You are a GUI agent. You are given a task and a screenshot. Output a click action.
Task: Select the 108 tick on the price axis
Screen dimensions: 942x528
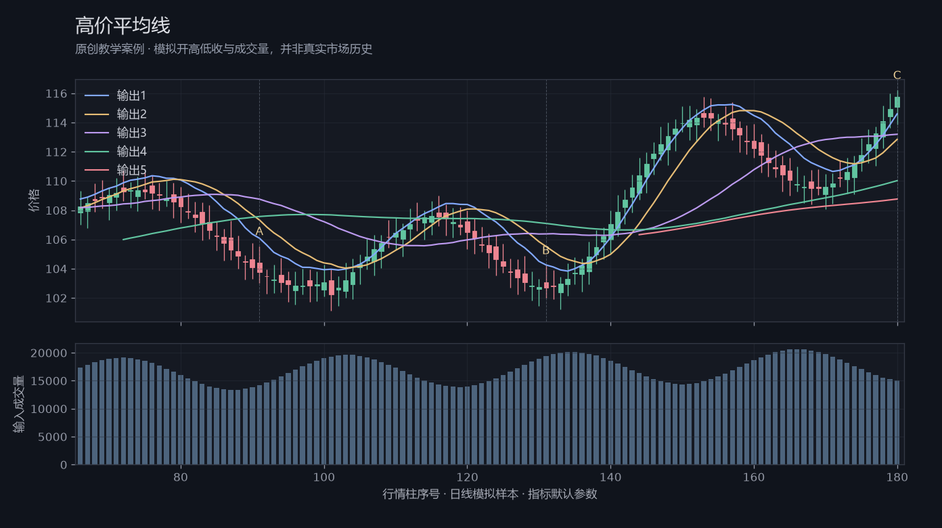57,211
